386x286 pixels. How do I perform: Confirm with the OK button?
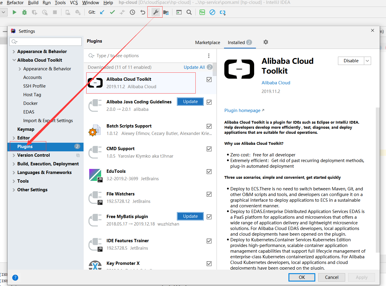pos(302,277)
